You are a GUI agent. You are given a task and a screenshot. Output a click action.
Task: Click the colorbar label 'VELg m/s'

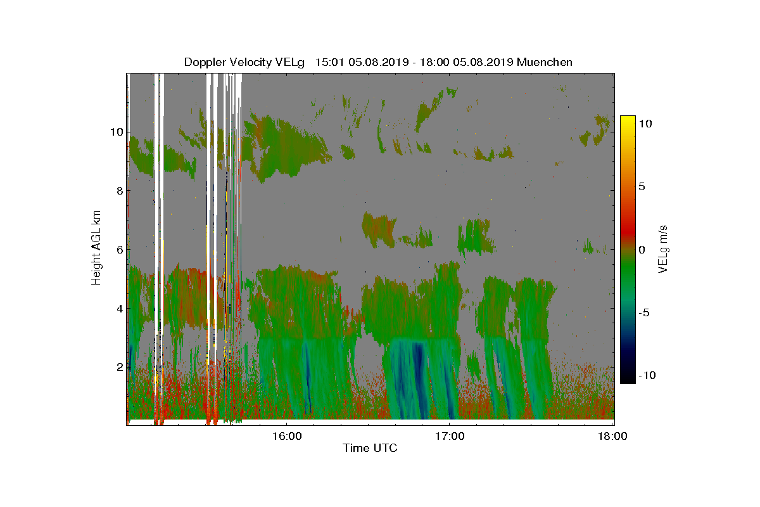[663, 248]
